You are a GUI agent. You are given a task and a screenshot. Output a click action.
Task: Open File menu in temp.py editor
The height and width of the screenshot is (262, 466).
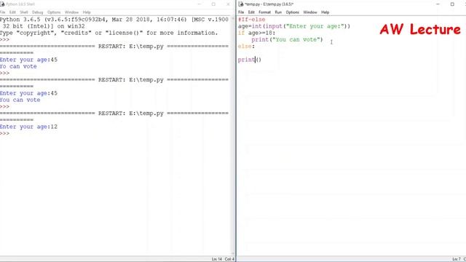pos(241,12)
